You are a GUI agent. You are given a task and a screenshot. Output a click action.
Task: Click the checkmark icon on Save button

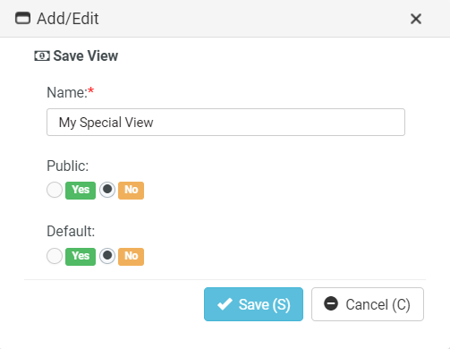point(225,304)
